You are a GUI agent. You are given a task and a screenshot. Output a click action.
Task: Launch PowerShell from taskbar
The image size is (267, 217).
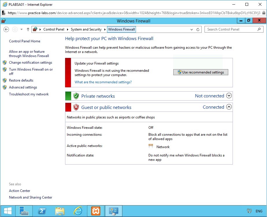(42, 211)
